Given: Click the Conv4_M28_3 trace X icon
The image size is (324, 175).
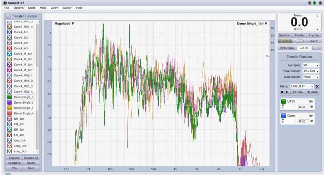Looking at the screenshot, I should coord(9,86).
